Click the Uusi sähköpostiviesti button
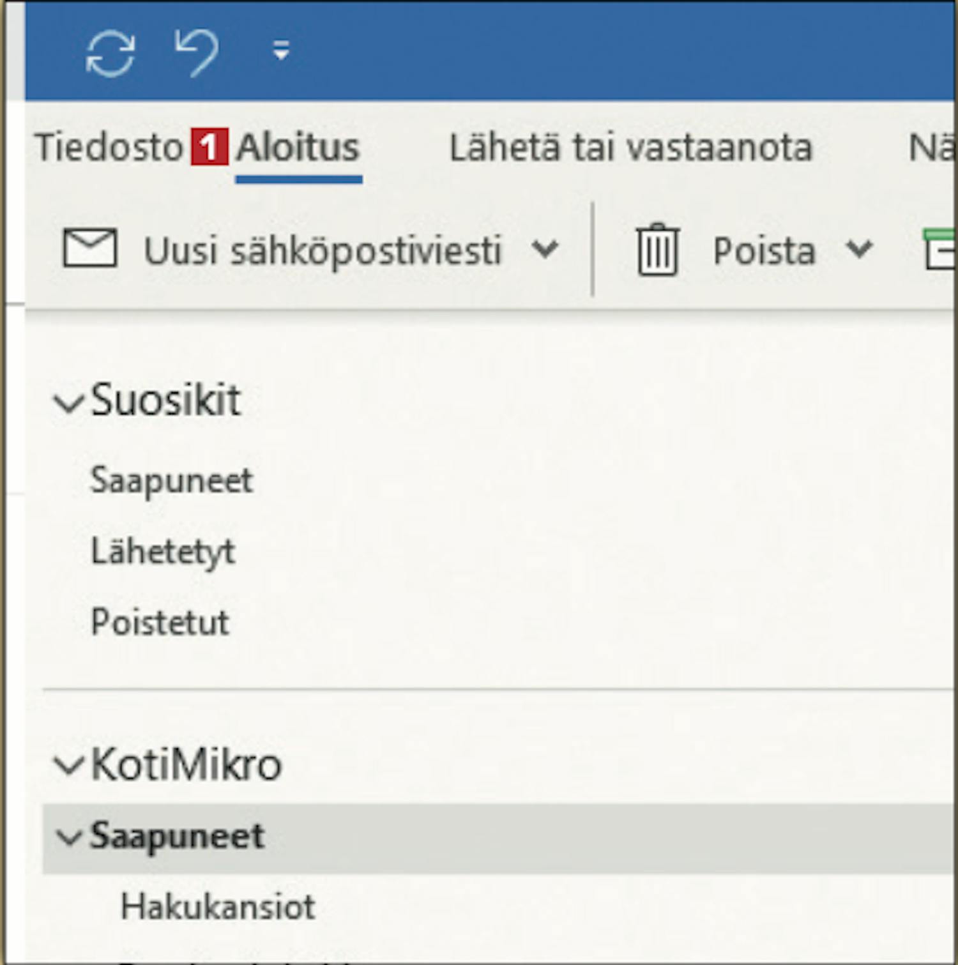Image resolution: width=958 pixels, height=965 pixels. (x=322, y=250)
